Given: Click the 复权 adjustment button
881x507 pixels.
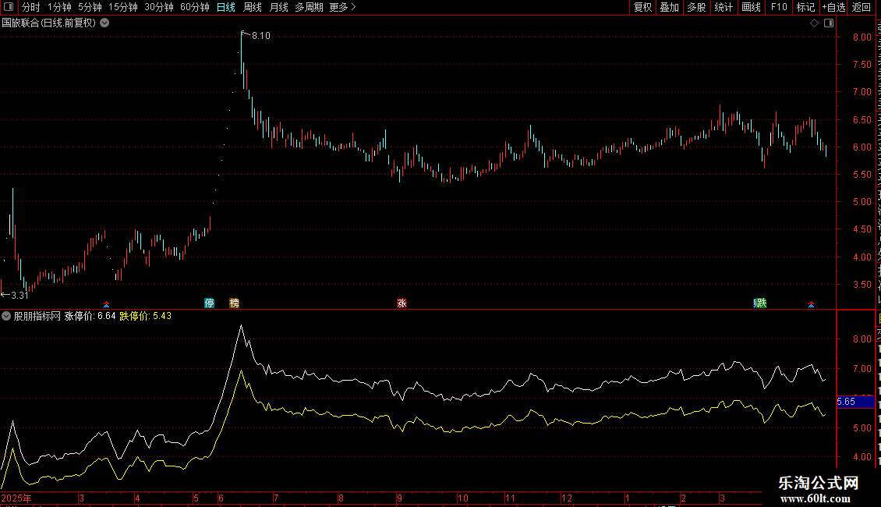Looking at the screenshot, I should pyautogui.click(x=642, y=7).
